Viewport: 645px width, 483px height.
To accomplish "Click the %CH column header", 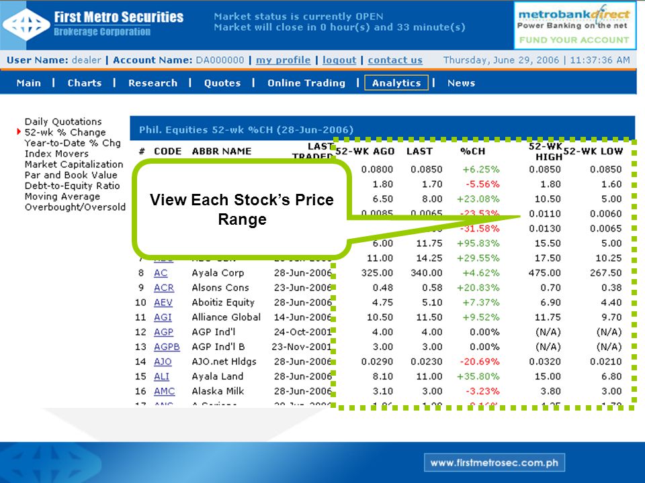I will pyautogui.click(x=472, y=151).
